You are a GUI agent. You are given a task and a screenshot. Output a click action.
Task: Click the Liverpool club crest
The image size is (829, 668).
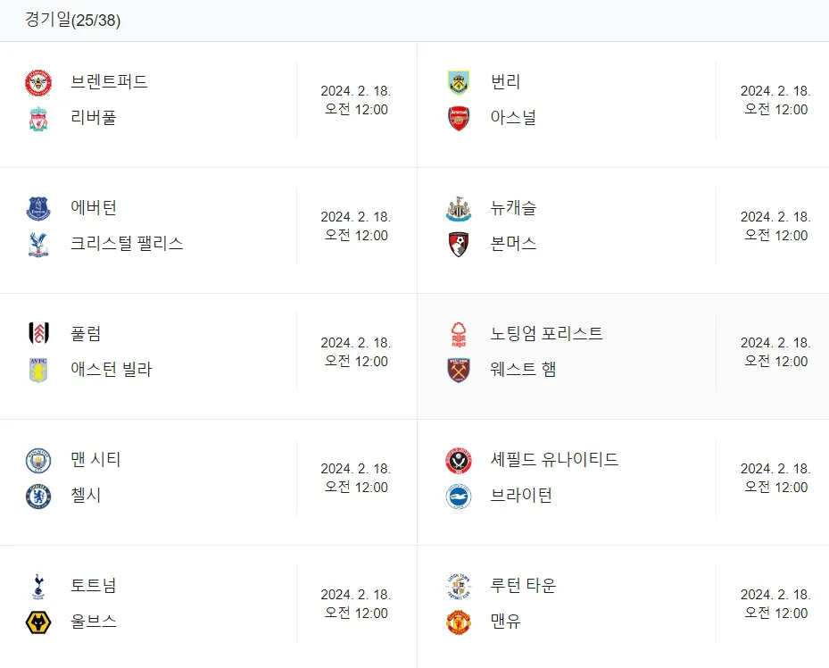click(38, 119)
